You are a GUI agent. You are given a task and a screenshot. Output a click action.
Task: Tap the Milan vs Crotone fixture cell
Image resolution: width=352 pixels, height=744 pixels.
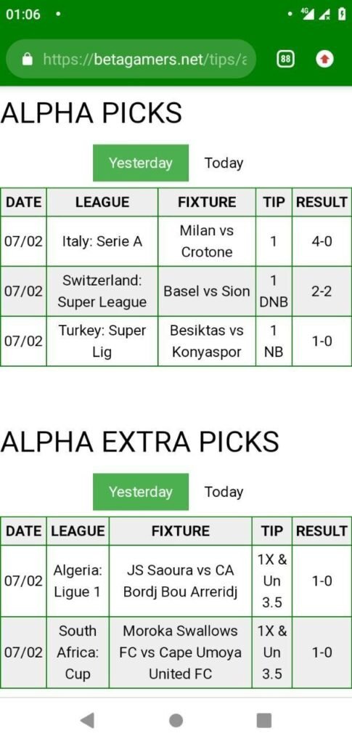pos(207,241)
